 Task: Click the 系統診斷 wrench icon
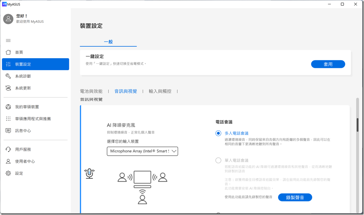(8, 76)
